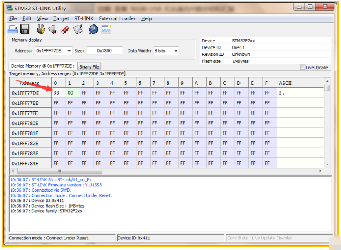Open the Help menu
The image size is (341, 250).
(146, 18)
